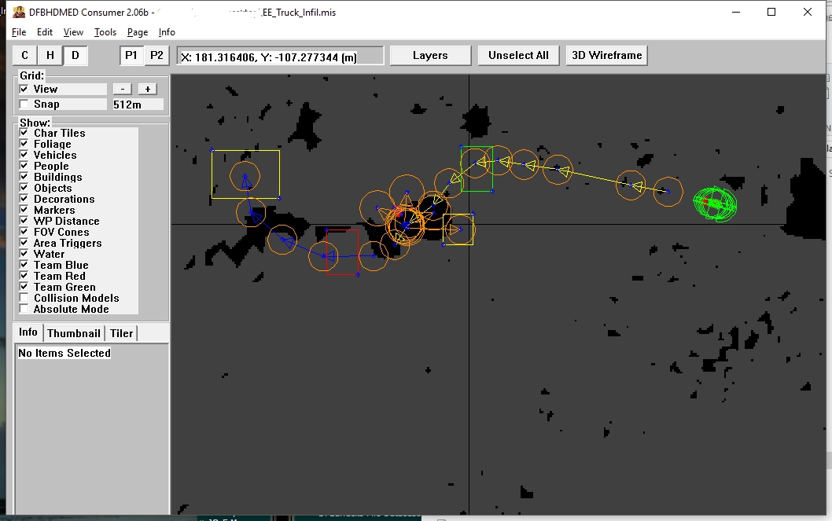Toggle Team Red visibility checkbox
The image size is (832, 521).
pos(24,276)
